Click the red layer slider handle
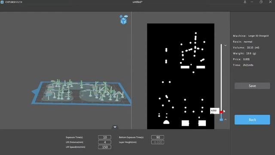 click(221, 112)
